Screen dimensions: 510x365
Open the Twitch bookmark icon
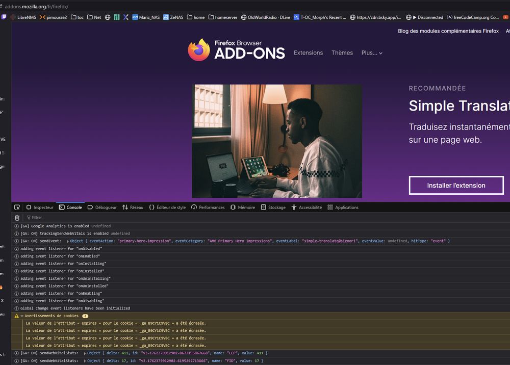(4, 17)
